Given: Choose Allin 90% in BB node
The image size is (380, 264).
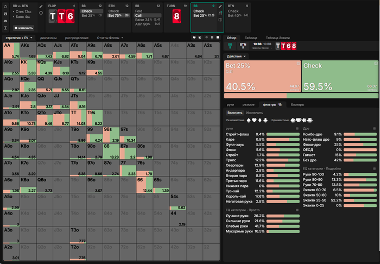Looking at the screenshot, I should point(147,24).
